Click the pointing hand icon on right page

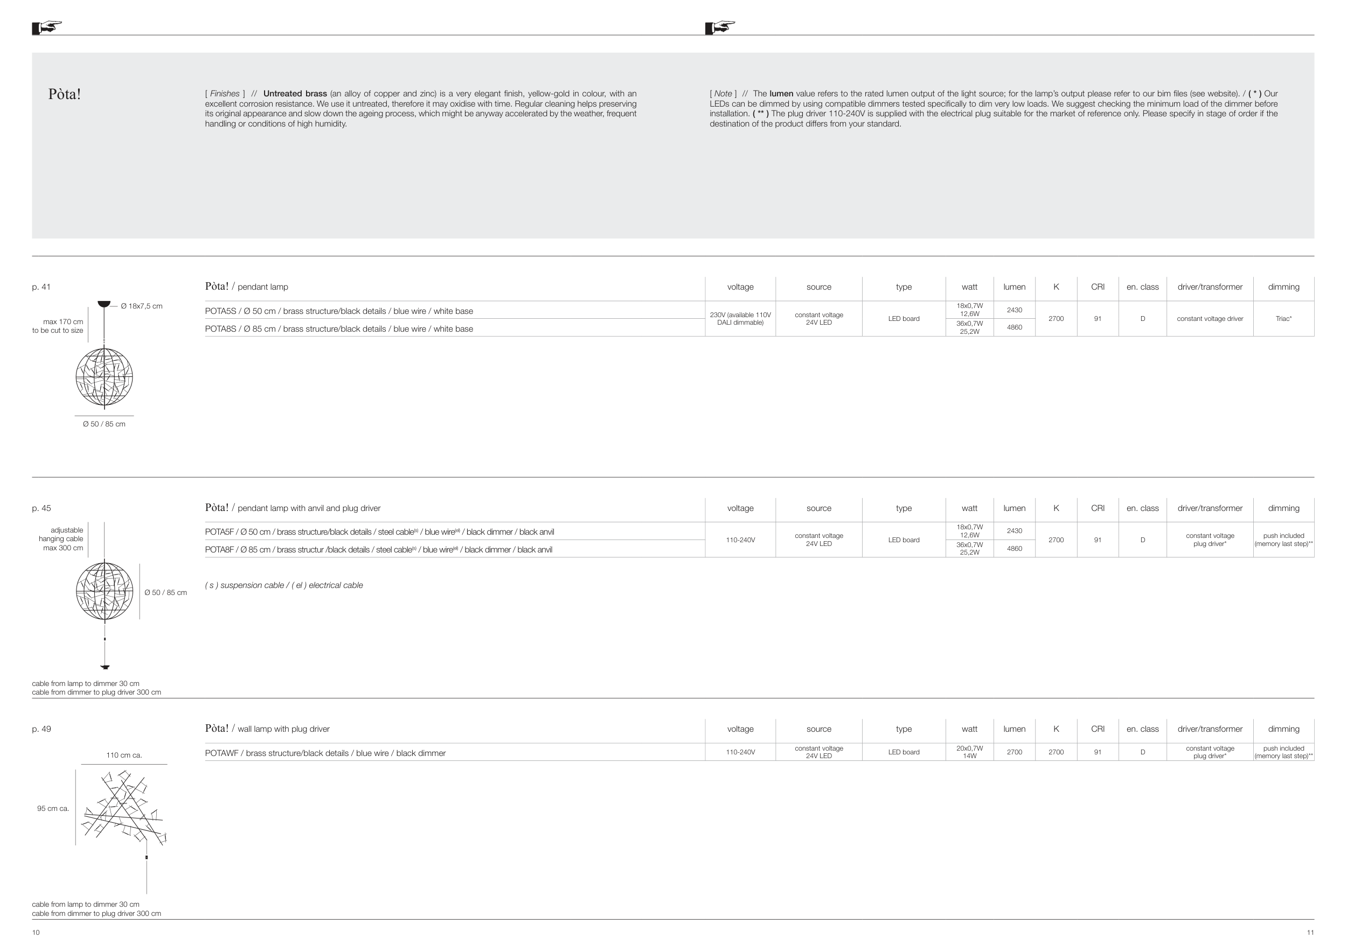click(719, 27)
